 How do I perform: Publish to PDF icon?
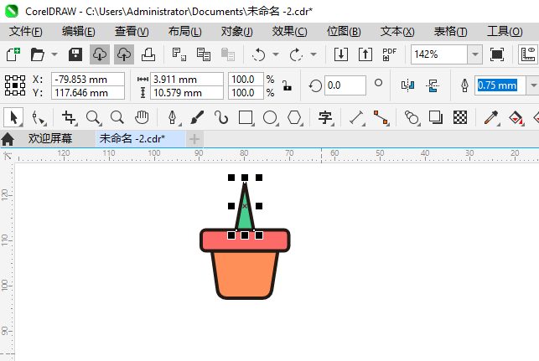(390, 54)
